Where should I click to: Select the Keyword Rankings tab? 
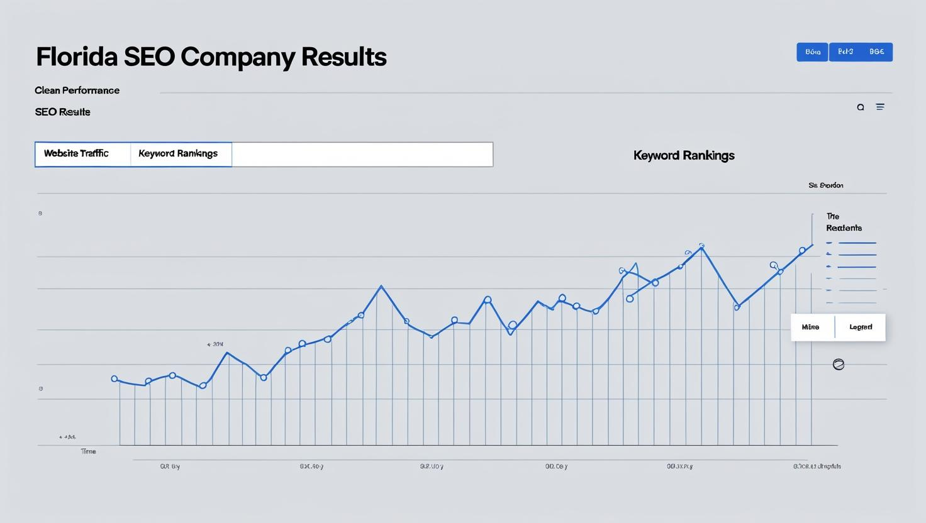pyautogui.click(x=178, y=154)
